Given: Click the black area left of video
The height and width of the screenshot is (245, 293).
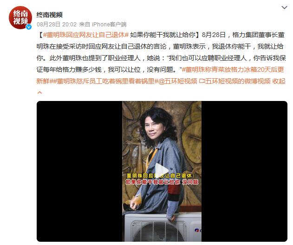Looking at the screenshot, I should pos(79,171).
